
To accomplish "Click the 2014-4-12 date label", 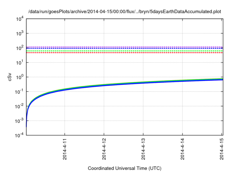I will click(104, 149).
